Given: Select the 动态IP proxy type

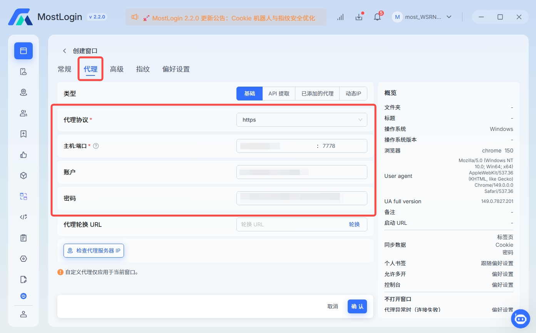Looking at the screenshot, I should [x=353, y=94].
